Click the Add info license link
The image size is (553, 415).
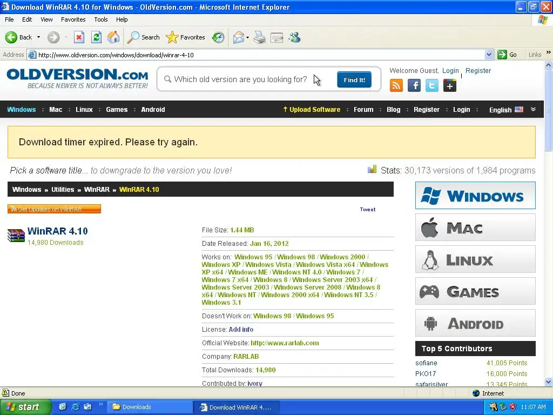(x=241, y=329)
